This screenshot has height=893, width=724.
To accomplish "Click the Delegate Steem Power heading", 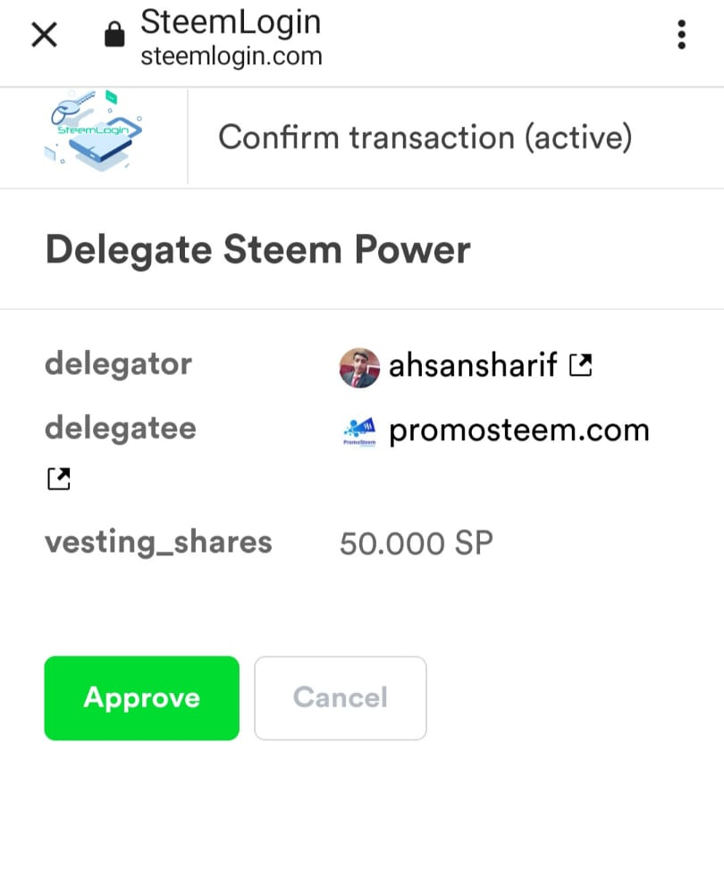I will tap(257, 249).
